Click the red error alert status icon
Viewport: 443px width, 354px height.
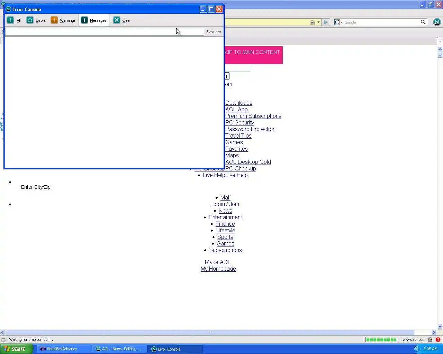tap(438, 339)
